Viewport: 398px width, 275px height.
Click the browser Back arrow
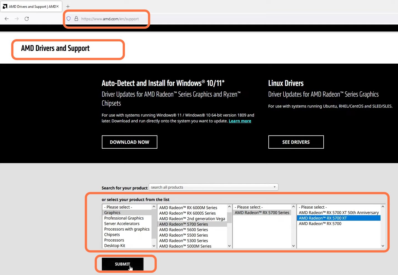tap(7, 19)
